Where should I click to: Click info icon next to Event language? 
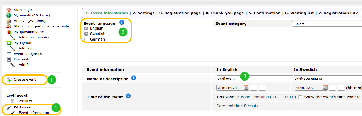(122, 22)
